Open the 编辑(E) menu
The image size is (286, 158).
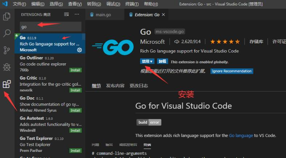pyautogui.click(x=38, y=4)
